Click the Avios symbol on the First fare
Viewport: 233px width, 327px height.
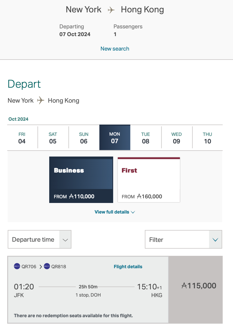[x=139, y=197]
